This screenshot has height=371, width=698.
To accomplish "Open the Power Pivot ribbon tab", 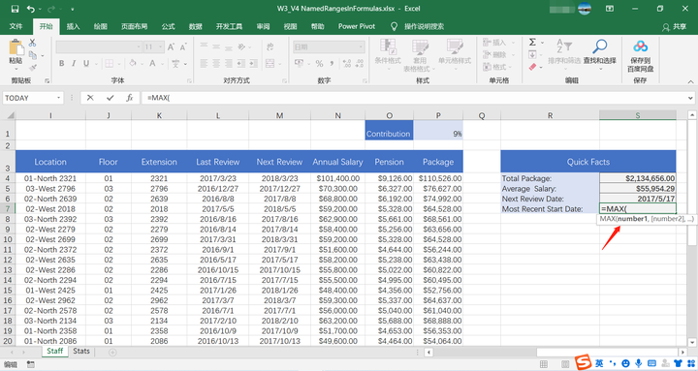I will (x=357, y=27).
